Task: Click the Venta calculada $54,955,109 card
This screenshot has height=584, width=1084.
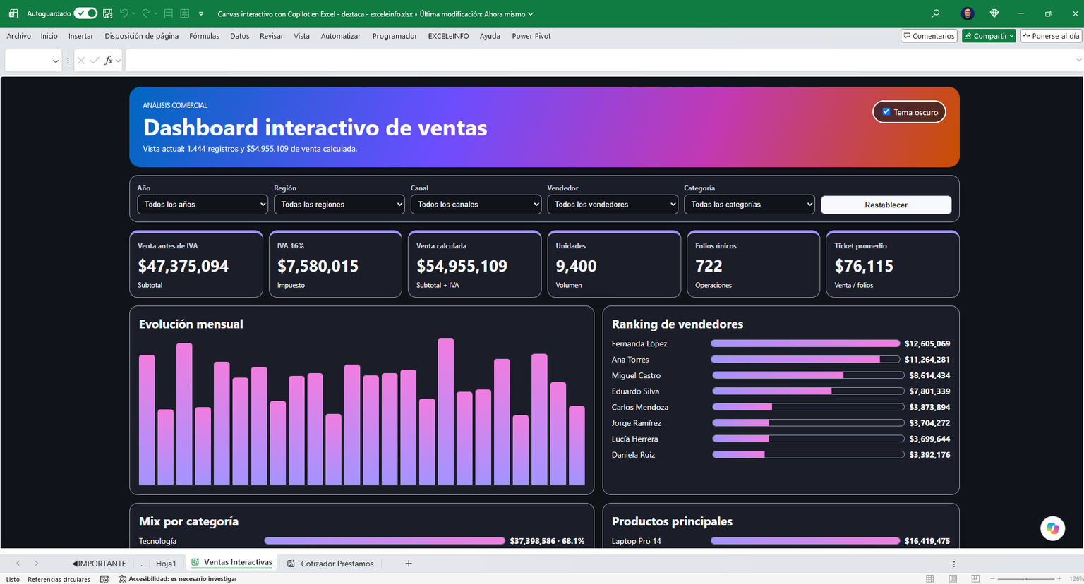Action: [475, 264]
